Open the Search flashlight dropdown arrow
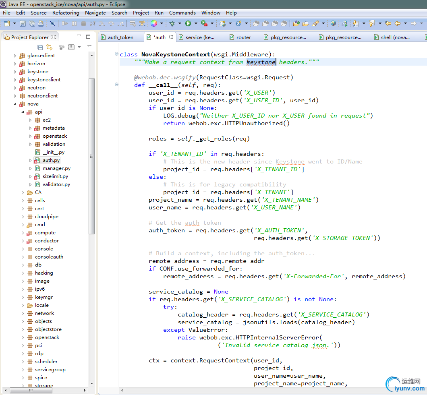This screenshot has width=427, height=395. click(x=323, y=23)
